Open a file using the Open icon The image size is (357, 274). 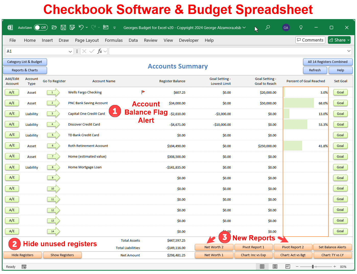54,27
